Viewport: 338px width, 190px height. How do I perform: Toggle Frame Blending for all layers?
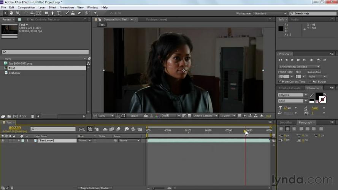click(112, 129)
